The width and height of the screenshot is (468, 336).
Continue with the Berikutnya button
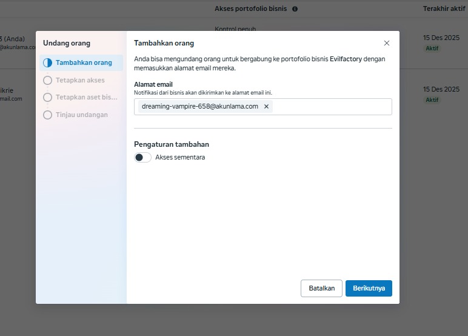coord(369,288)
